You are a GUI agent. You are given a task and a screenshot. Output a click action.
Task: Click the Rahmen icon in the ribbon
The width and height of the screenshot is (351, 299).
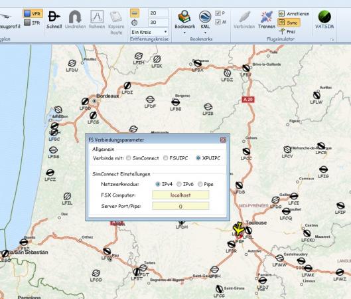click(x=97, y=17)
